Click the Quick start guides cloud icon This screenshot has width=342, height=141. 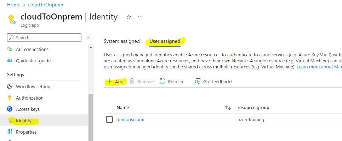10,61
